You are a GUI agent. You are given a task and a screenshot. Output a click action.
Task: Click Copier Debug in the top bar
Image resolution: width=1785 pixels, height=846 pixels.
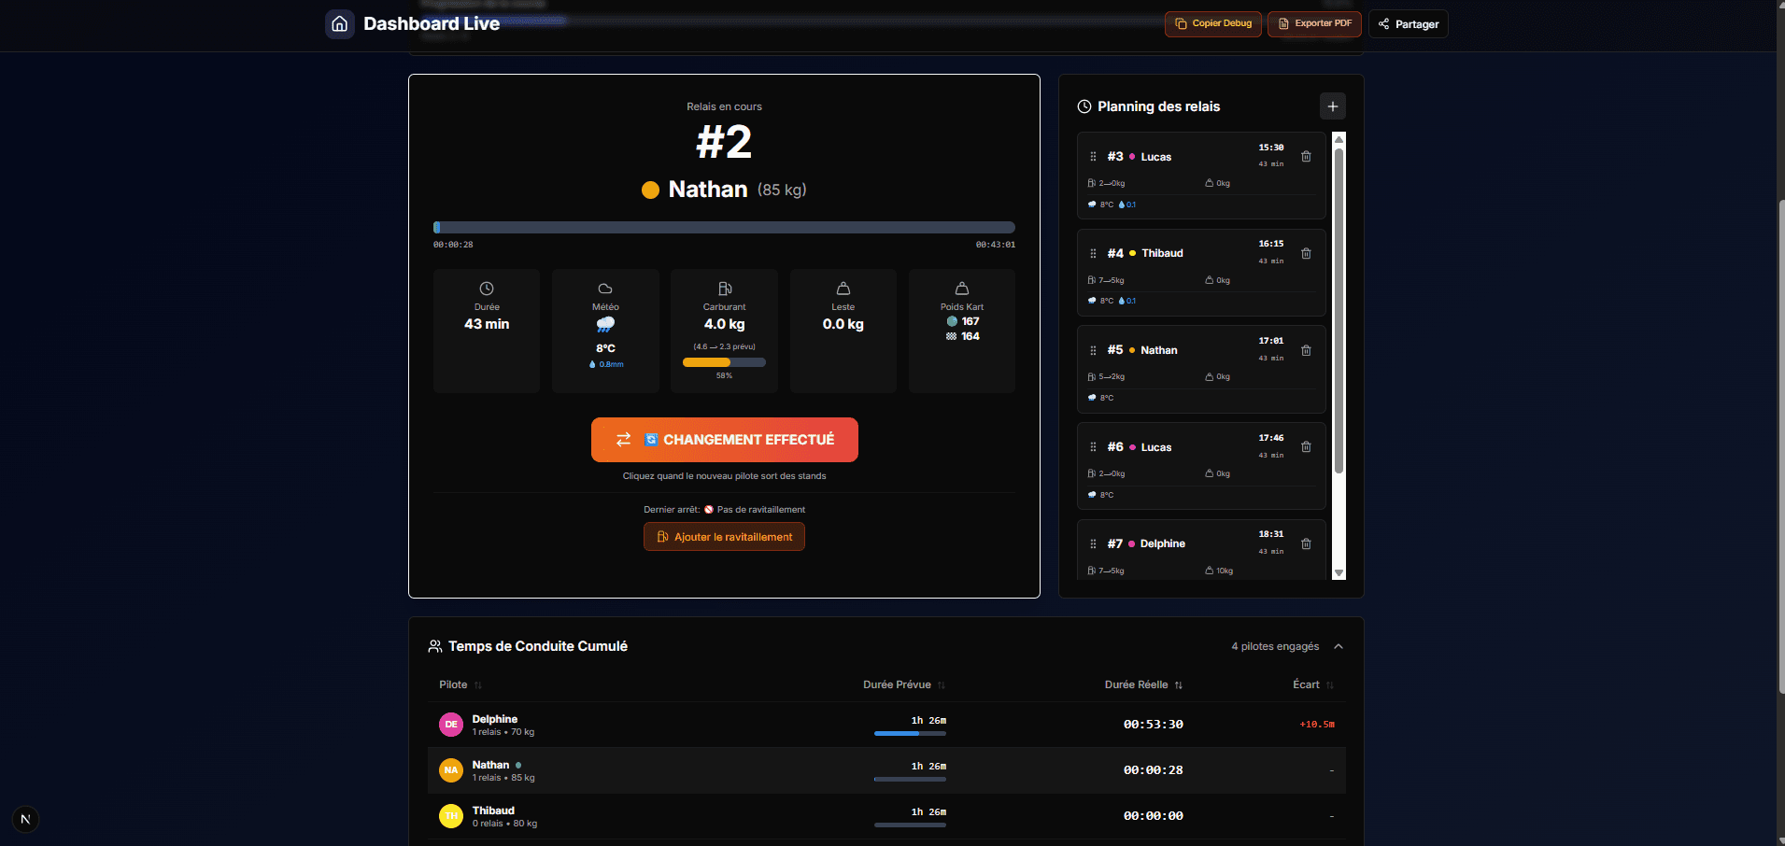(1212, 23)
